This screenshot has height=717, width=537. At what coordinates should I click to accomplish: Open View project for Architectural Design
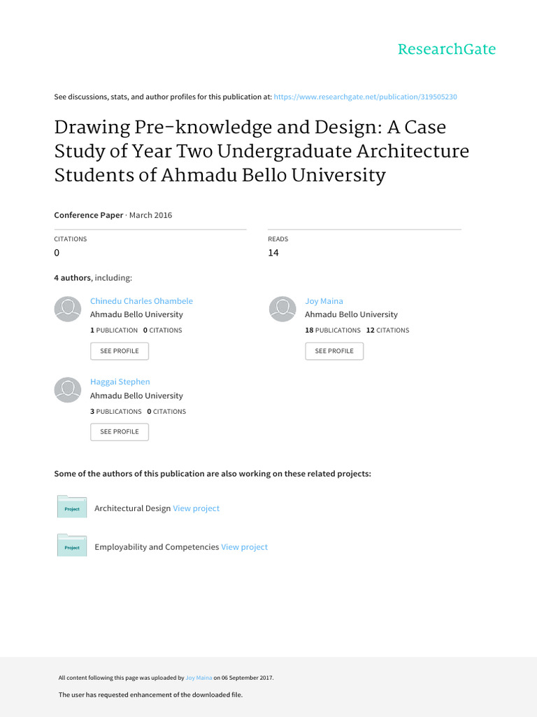pos(196,508)
